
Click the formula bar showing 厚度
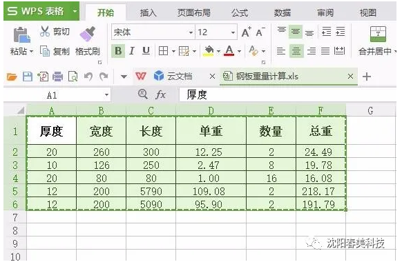click(287, 94)
